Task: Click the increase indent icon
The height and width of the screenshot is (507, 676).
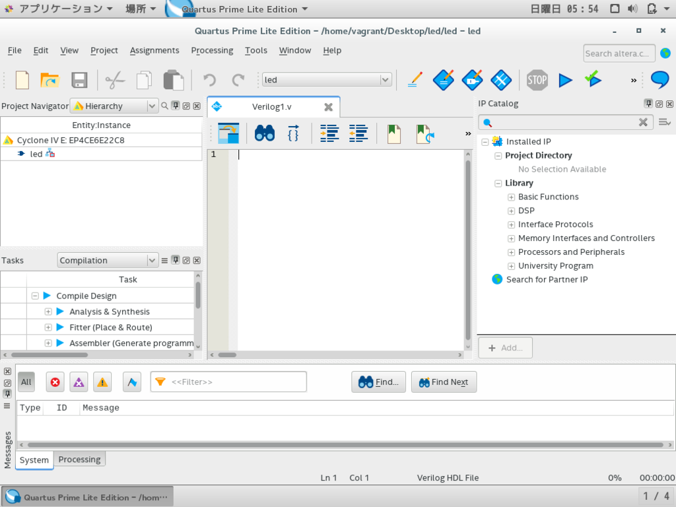Action: 329,133
